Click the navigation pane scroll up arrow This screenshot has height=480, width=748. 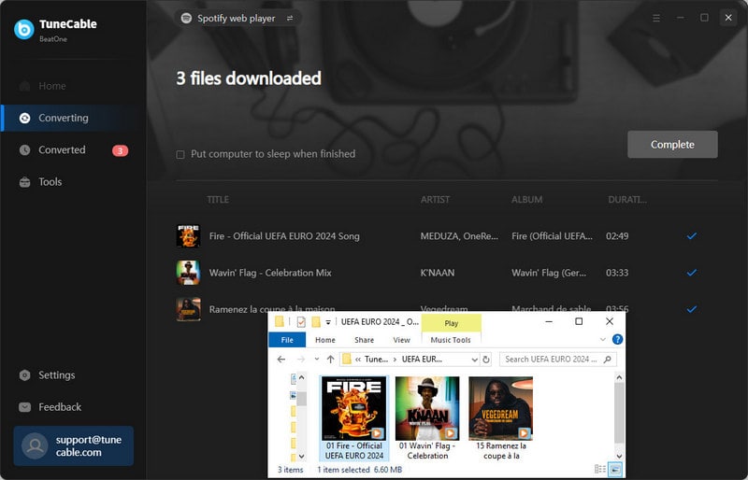tap(301, 378)
